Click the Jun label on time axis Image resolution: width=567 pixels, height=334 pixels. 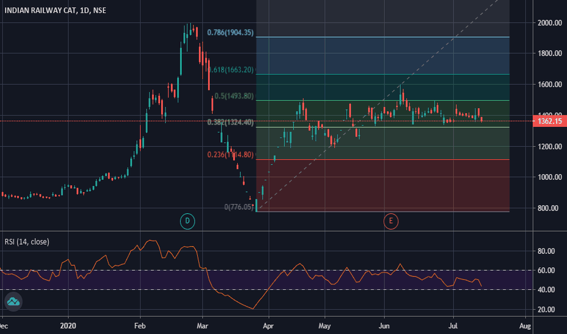coord(384,325)
